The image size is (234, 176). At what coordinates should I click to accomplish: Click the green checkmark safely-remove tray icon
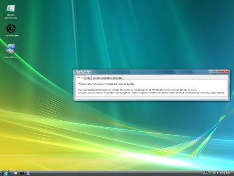click(210, 173)
